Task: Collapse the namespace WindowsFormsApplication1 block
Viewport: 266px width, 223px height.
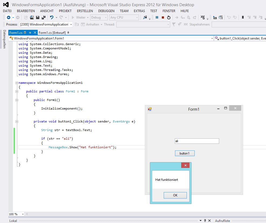Action: (17, 83)
